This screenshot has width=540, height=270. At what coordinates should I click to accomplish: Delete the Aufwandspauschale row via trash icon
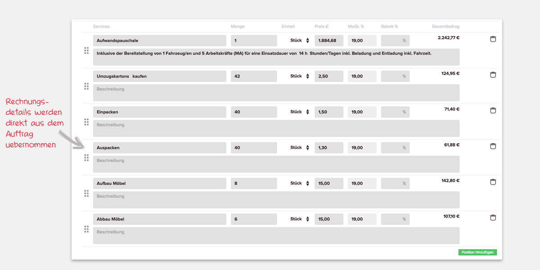pos(493,39)
